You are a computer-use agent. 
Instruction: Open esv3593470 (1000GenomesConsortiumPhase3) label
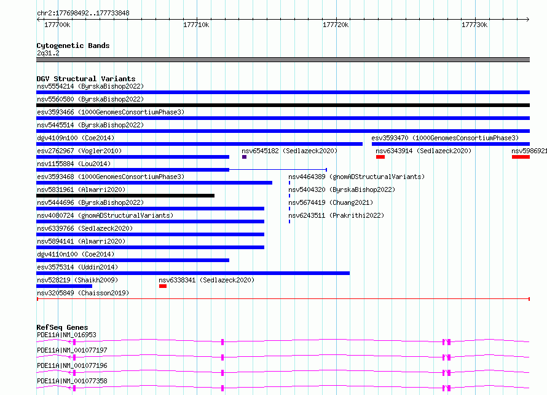click(x=445, y=138)
